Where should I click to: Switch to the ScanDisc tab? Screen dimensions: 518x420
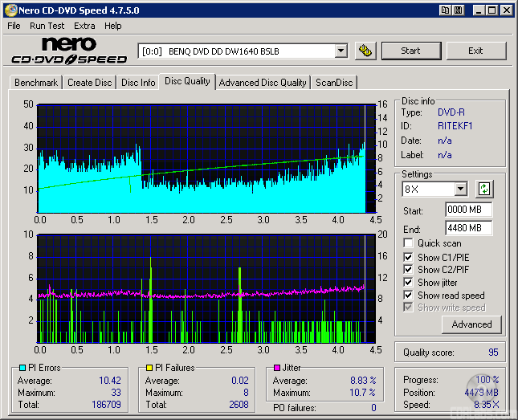click(333, 83)
